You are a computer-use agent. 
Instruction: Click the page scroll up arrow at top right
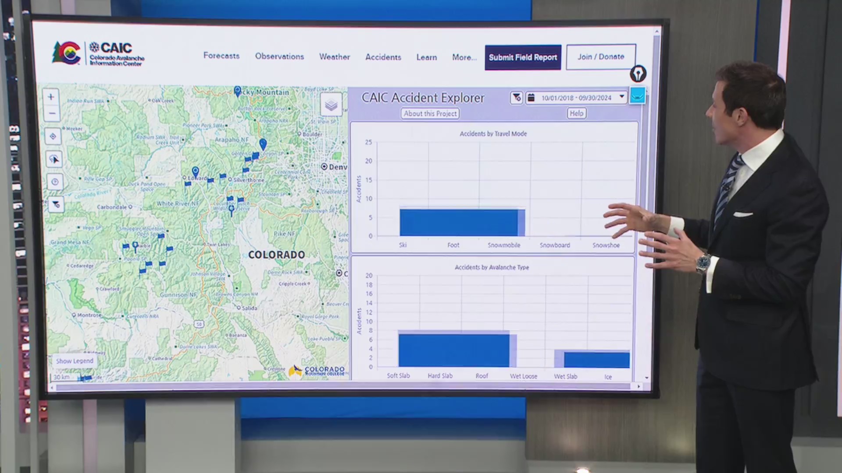656,32
